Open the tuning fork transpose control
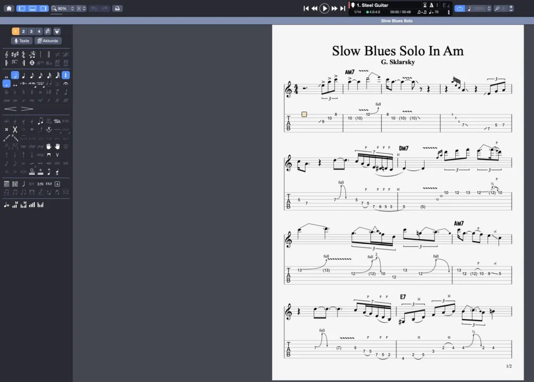Viewport: 534px width, 382px height. (x=497, y=8)
